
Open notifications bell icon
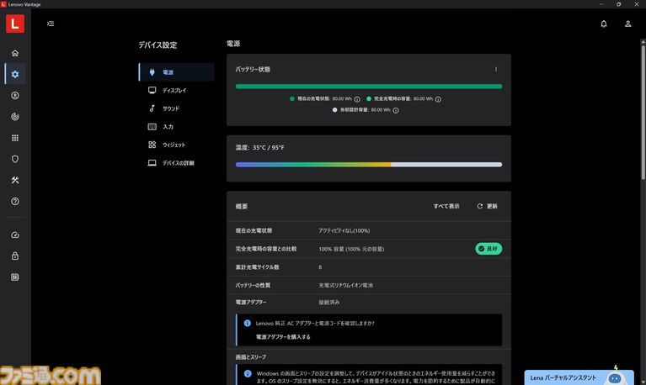(604, 24)
